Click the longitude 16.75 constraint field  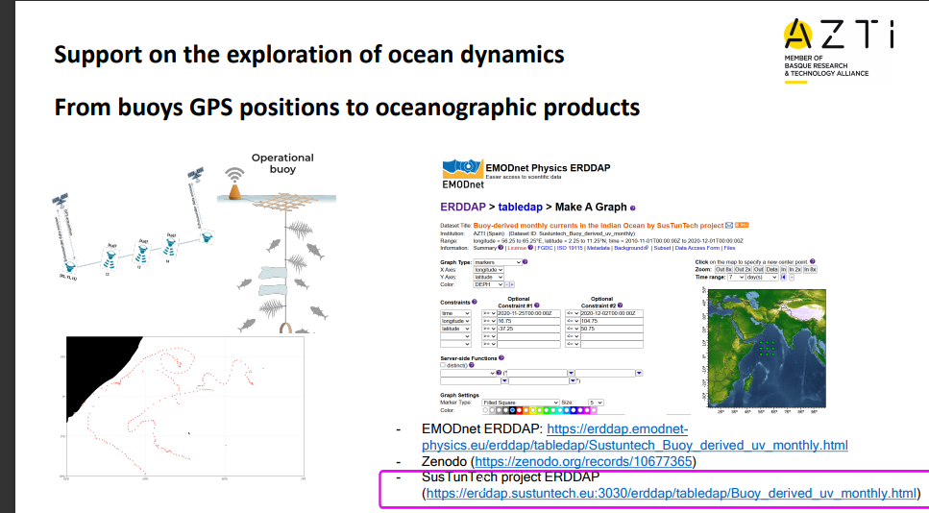pyautogui.click(x=528, y=321)
